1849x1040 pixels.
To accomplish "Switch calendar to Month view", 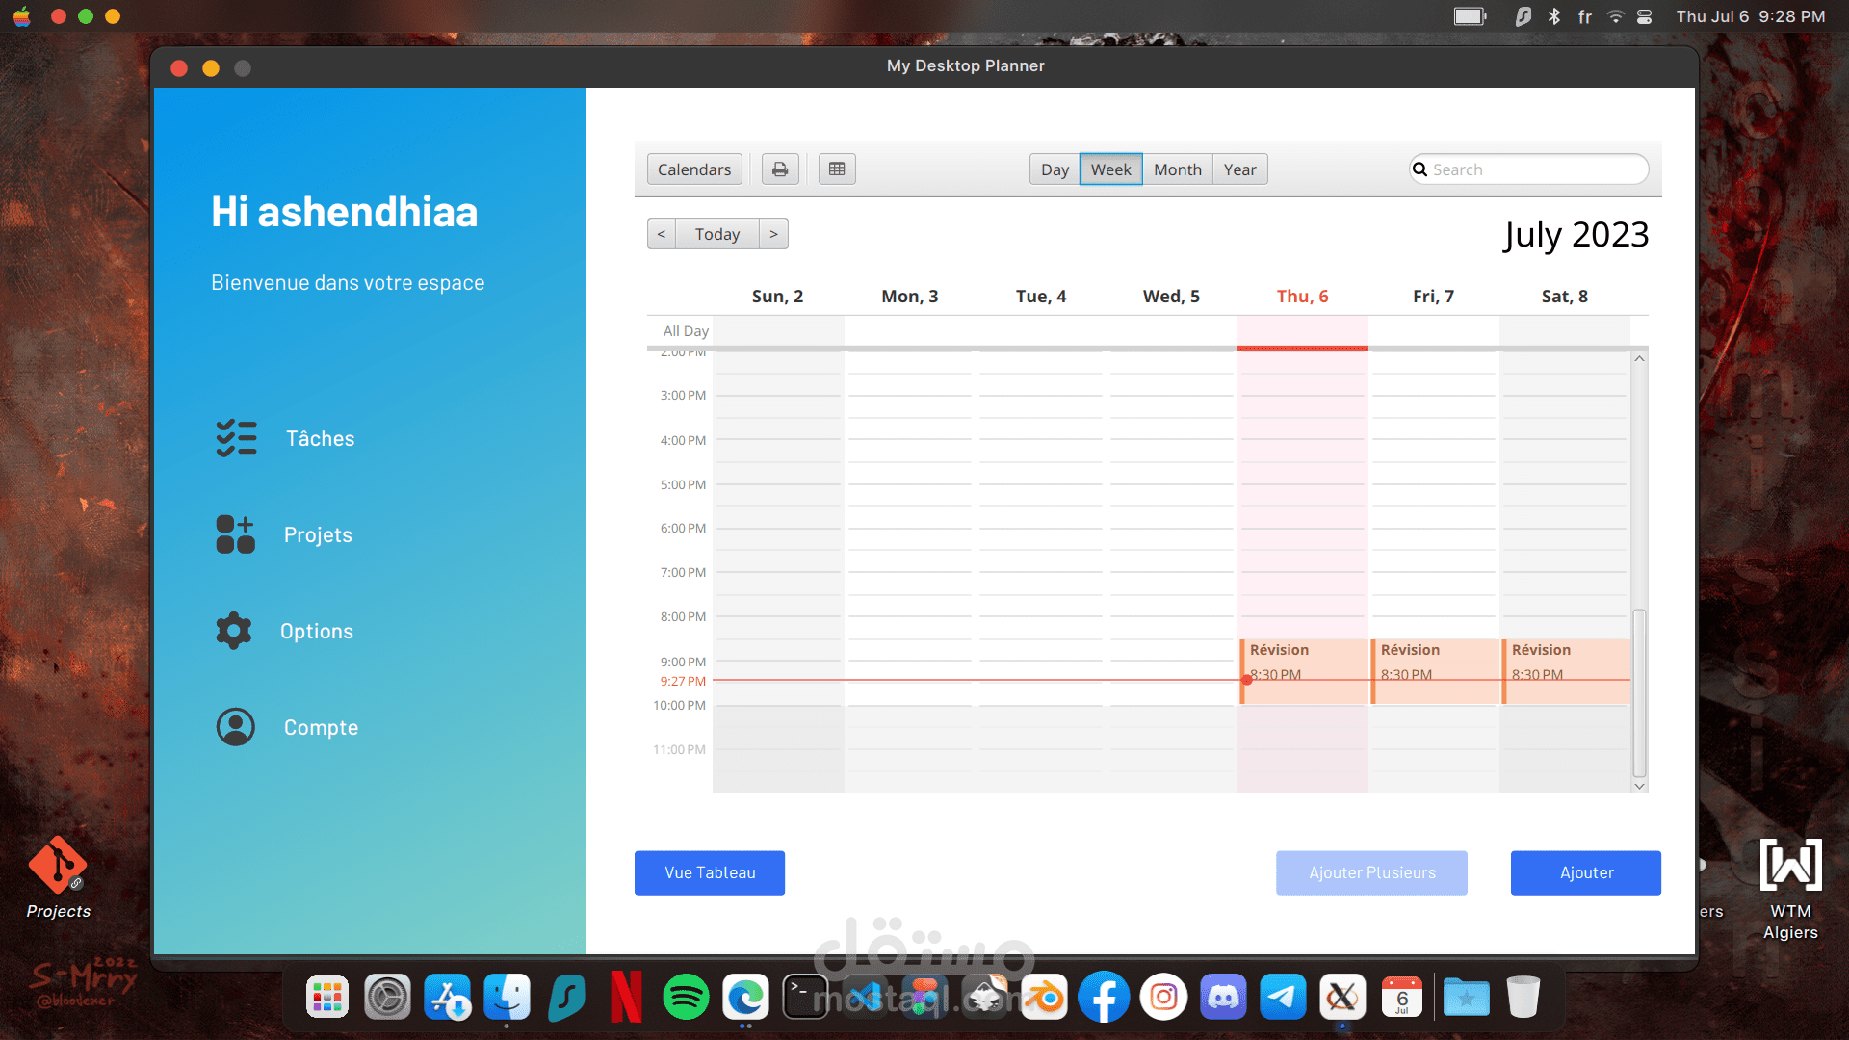I will [1177, 169].
